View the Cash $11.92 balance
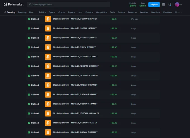 click(x=142, y=4)
